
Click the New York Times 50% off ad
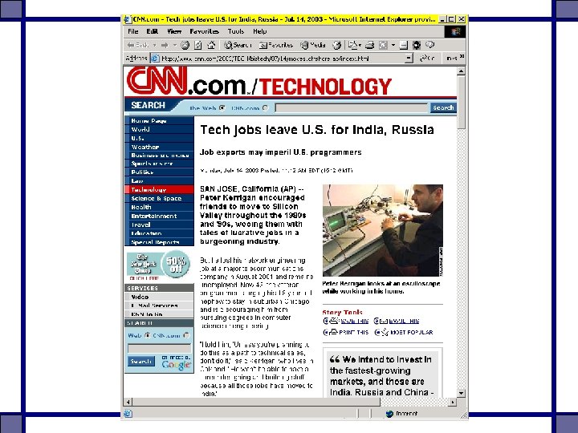159,266
